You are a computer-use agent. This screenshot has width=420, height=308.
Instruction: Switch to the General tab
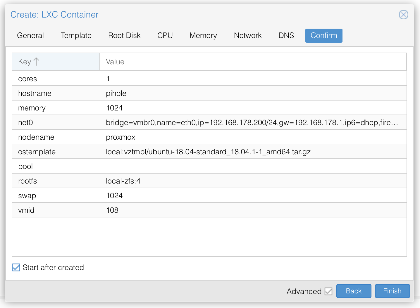[30, 35]
